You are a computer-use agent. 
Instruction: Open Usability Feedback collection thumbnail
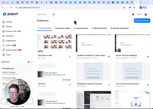[x=93, y=43]
